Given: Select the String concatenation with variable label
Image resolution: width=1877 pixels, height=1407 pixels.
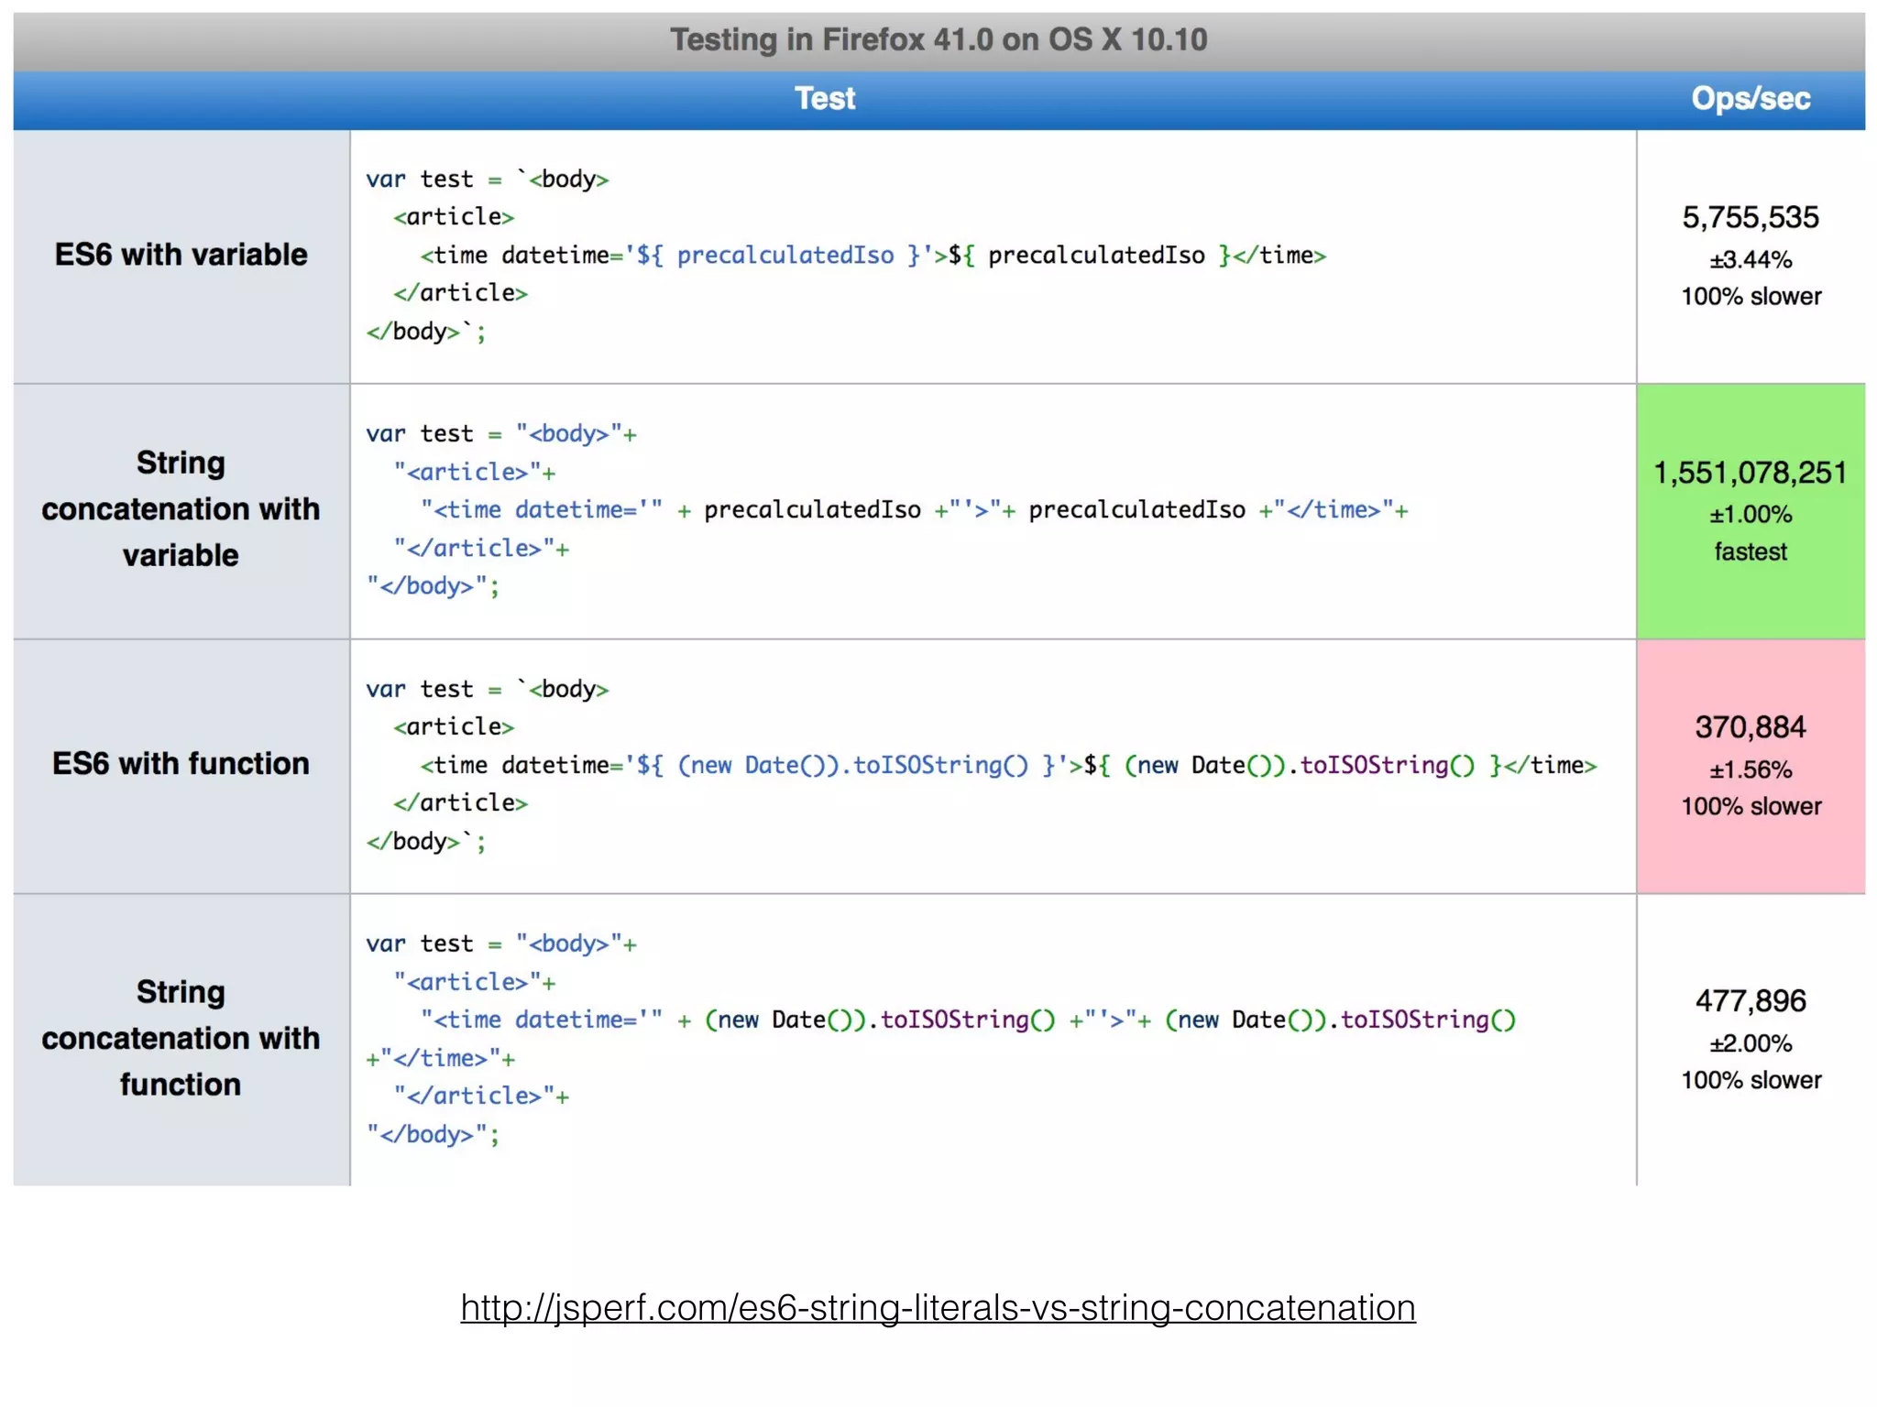Looking at the screenshot, I should click(181, 509).
